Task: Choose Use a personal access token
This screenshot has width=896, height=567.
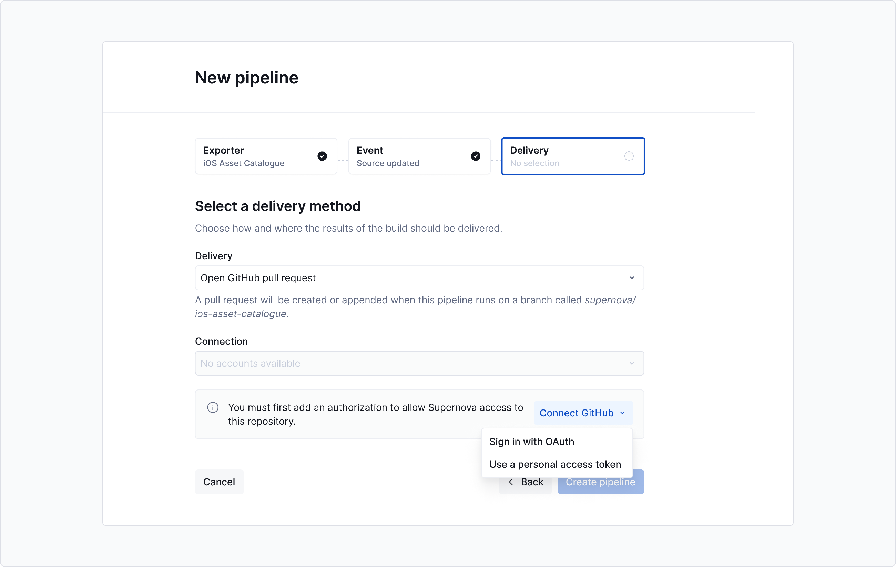Action: (x=555, y=464)
